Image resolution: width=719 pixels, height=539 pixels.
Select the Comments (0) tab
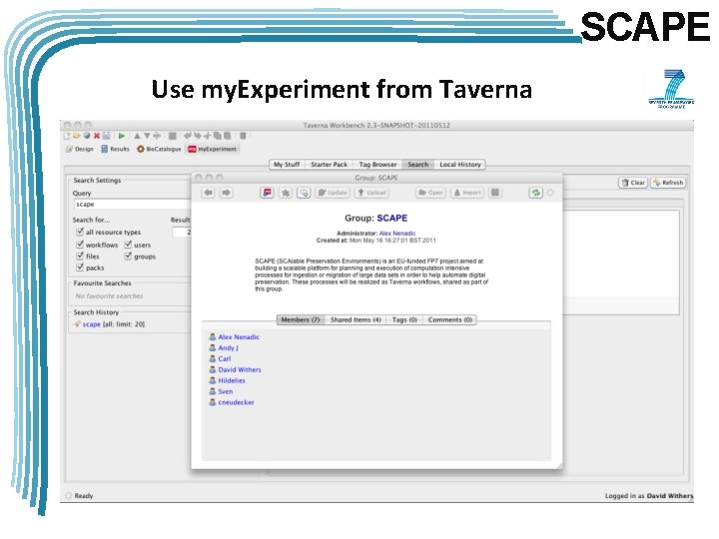click(449, 319)
